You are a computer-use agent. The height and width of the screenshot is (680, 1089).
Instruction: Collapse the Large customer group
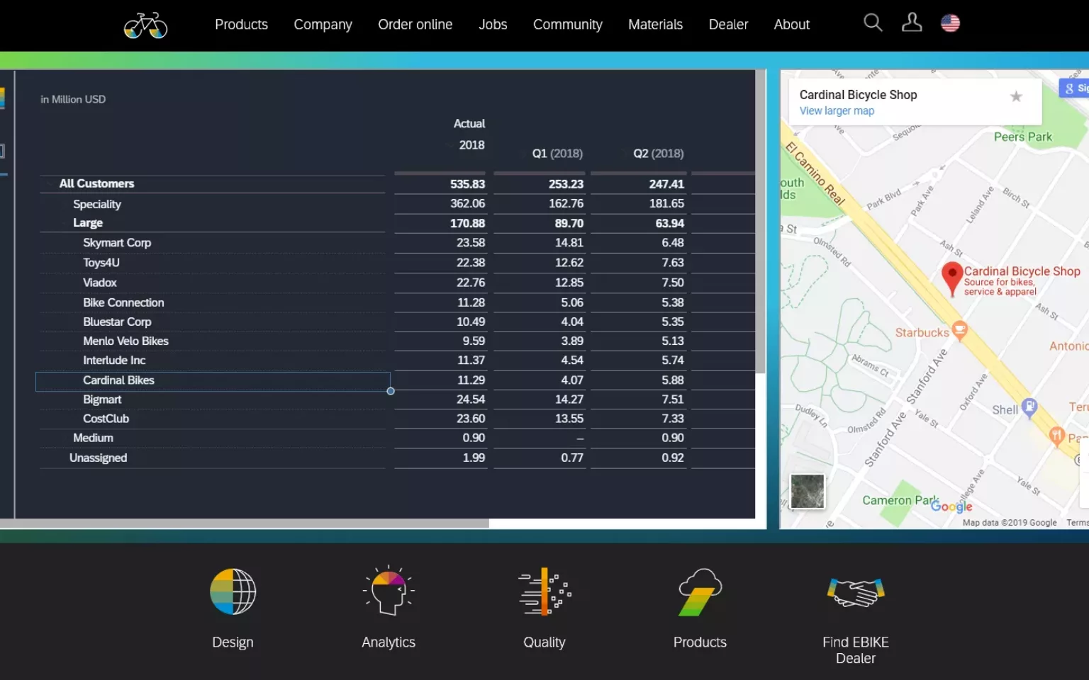point(63,223)
